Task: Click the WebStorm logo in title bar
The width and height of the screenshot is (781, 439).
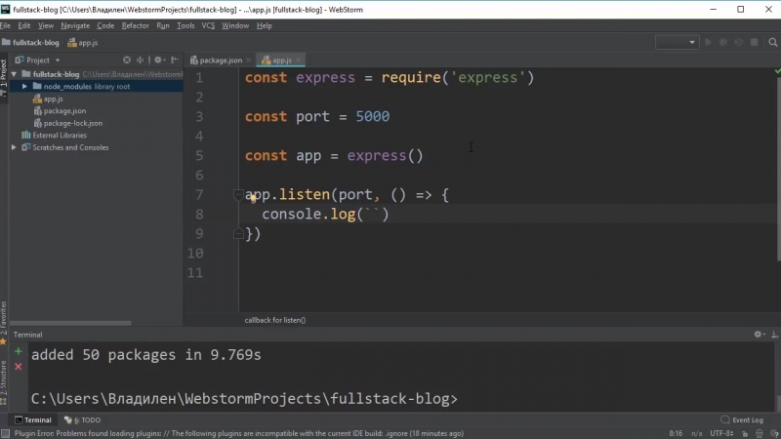Action: [6, 10]
